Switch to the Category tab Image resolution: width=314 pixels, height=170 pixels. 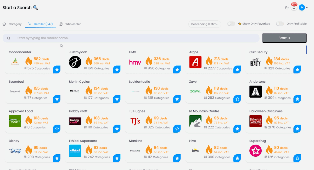point(12,24)
